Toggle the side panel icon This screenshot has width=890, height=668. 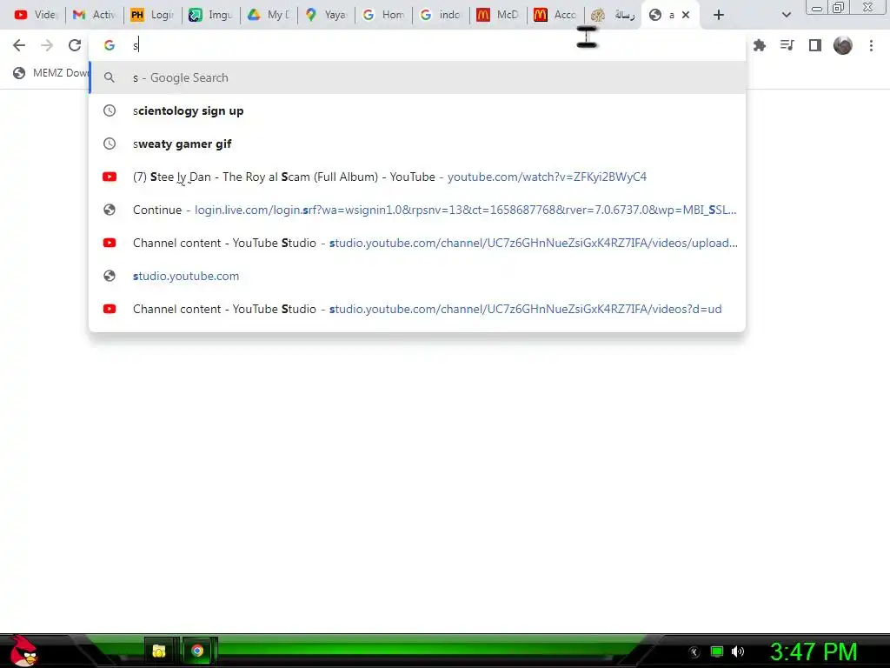pyautogui.click(x=815, y=45)
